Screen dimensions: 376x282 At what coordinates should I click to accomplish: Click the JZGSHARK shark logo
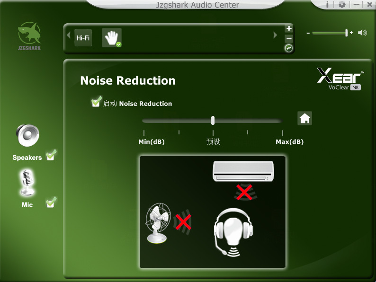pos(29,34)
